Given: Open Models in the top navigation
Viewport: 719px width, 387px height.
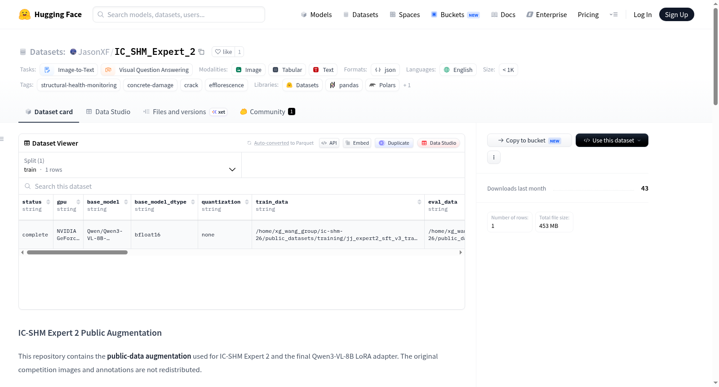Looking at the screenshot, I should [316, 14].
